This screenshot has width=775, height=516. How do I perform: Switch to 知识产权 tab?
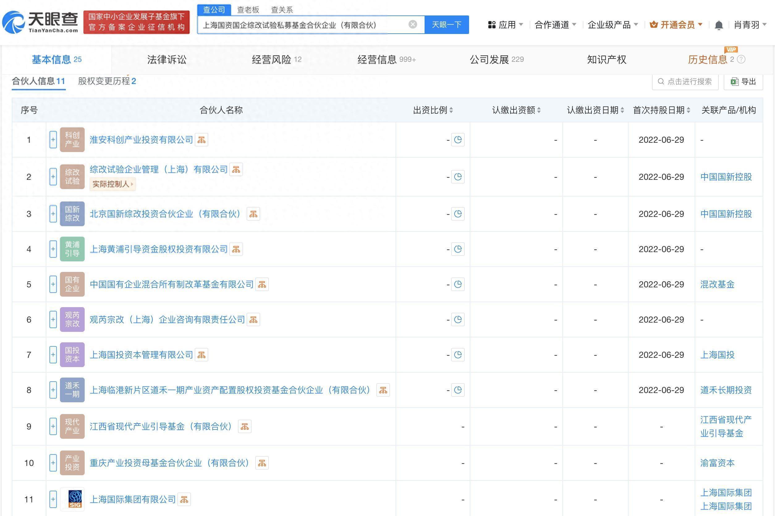click(x=607, y=60)
